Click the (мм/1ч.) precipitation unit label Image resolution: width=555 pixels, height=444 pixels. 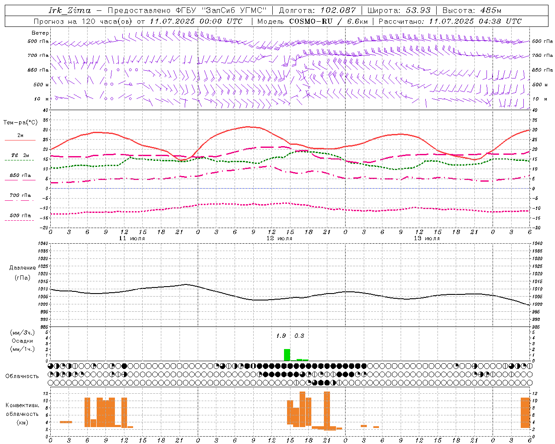[23, 349]
